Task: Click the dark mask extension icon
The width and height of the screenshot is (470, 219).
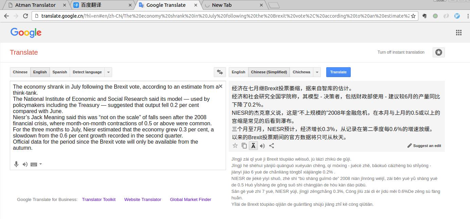Action: (x=424, y=16)
